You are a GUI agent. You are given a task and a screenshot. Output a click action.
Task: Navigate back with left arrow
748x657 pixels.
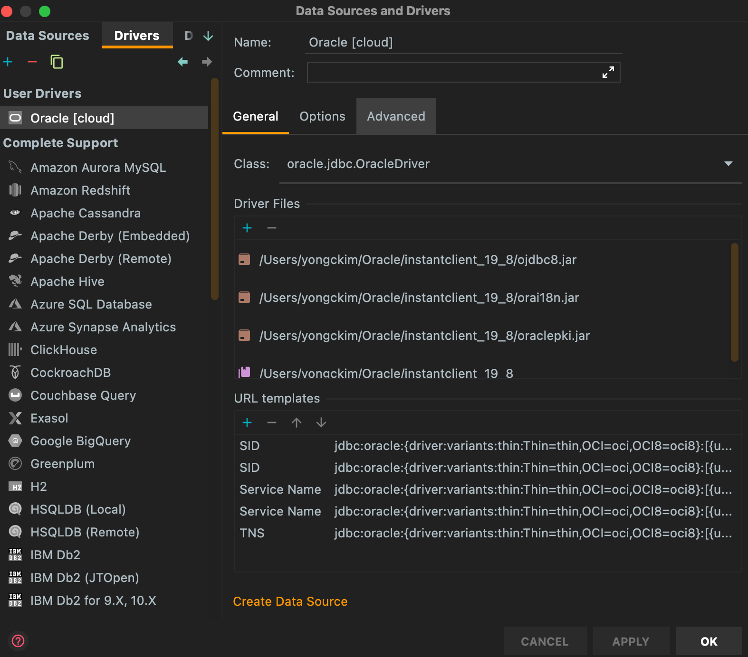click(182, 62)
